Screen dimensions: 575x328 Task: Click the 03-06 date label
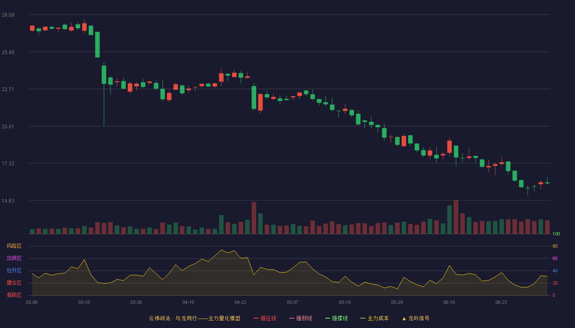coord(32,302)
